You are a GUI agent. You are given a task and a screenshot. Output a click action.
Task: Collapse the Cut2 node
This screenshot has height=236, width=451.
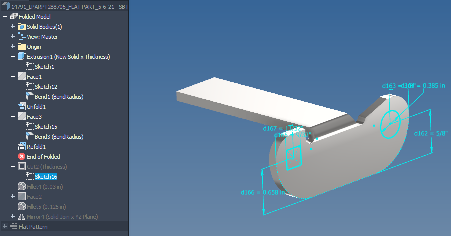click(13, 166)
